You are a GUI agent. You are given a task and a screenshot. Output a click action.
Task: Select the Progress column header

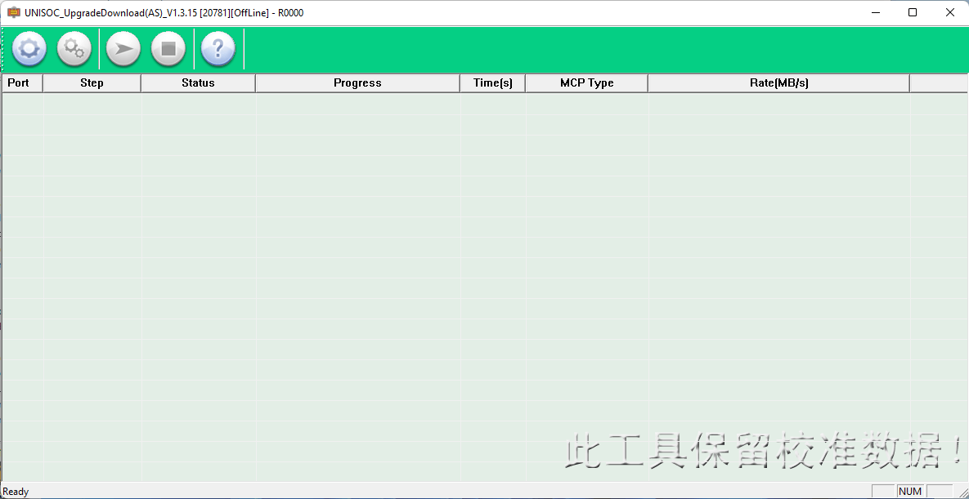(x=357, y=82)
